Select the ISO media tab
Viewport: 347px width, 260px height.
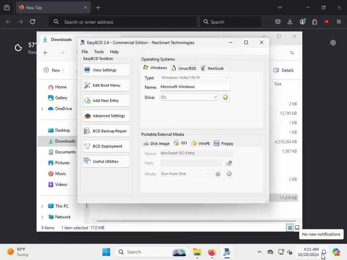pos(180,143)
